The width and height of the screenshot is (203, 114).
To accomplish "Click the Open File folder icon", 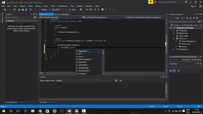I will tap(19, 10).
